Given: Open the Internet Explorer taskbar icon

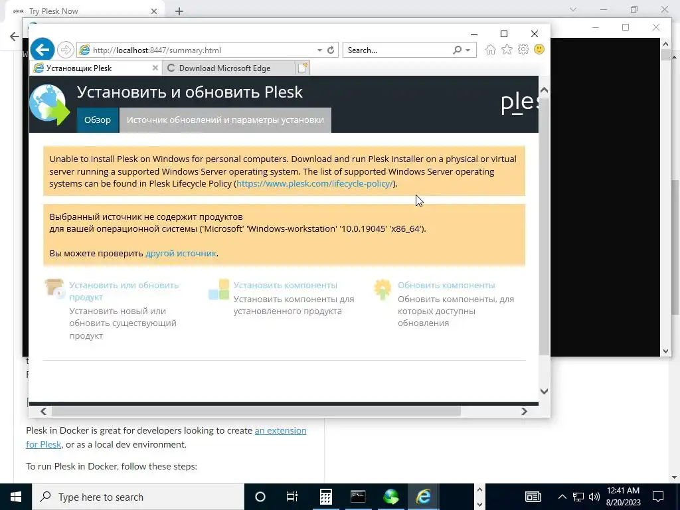Looking at the screenshot, I should (423, 497).
